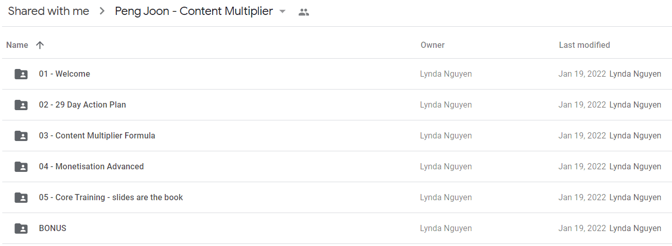Viewport: 672px width, 246px height.
Task: Click the BONUS shared folder icon
Action: (x=21, y=229)
